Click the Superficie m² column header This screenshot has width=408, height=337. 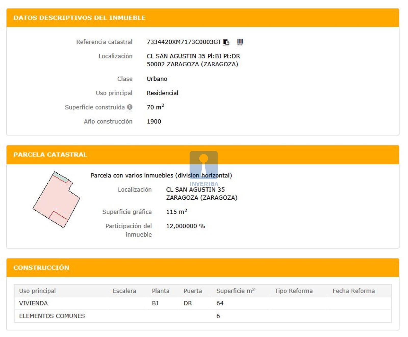235,291
